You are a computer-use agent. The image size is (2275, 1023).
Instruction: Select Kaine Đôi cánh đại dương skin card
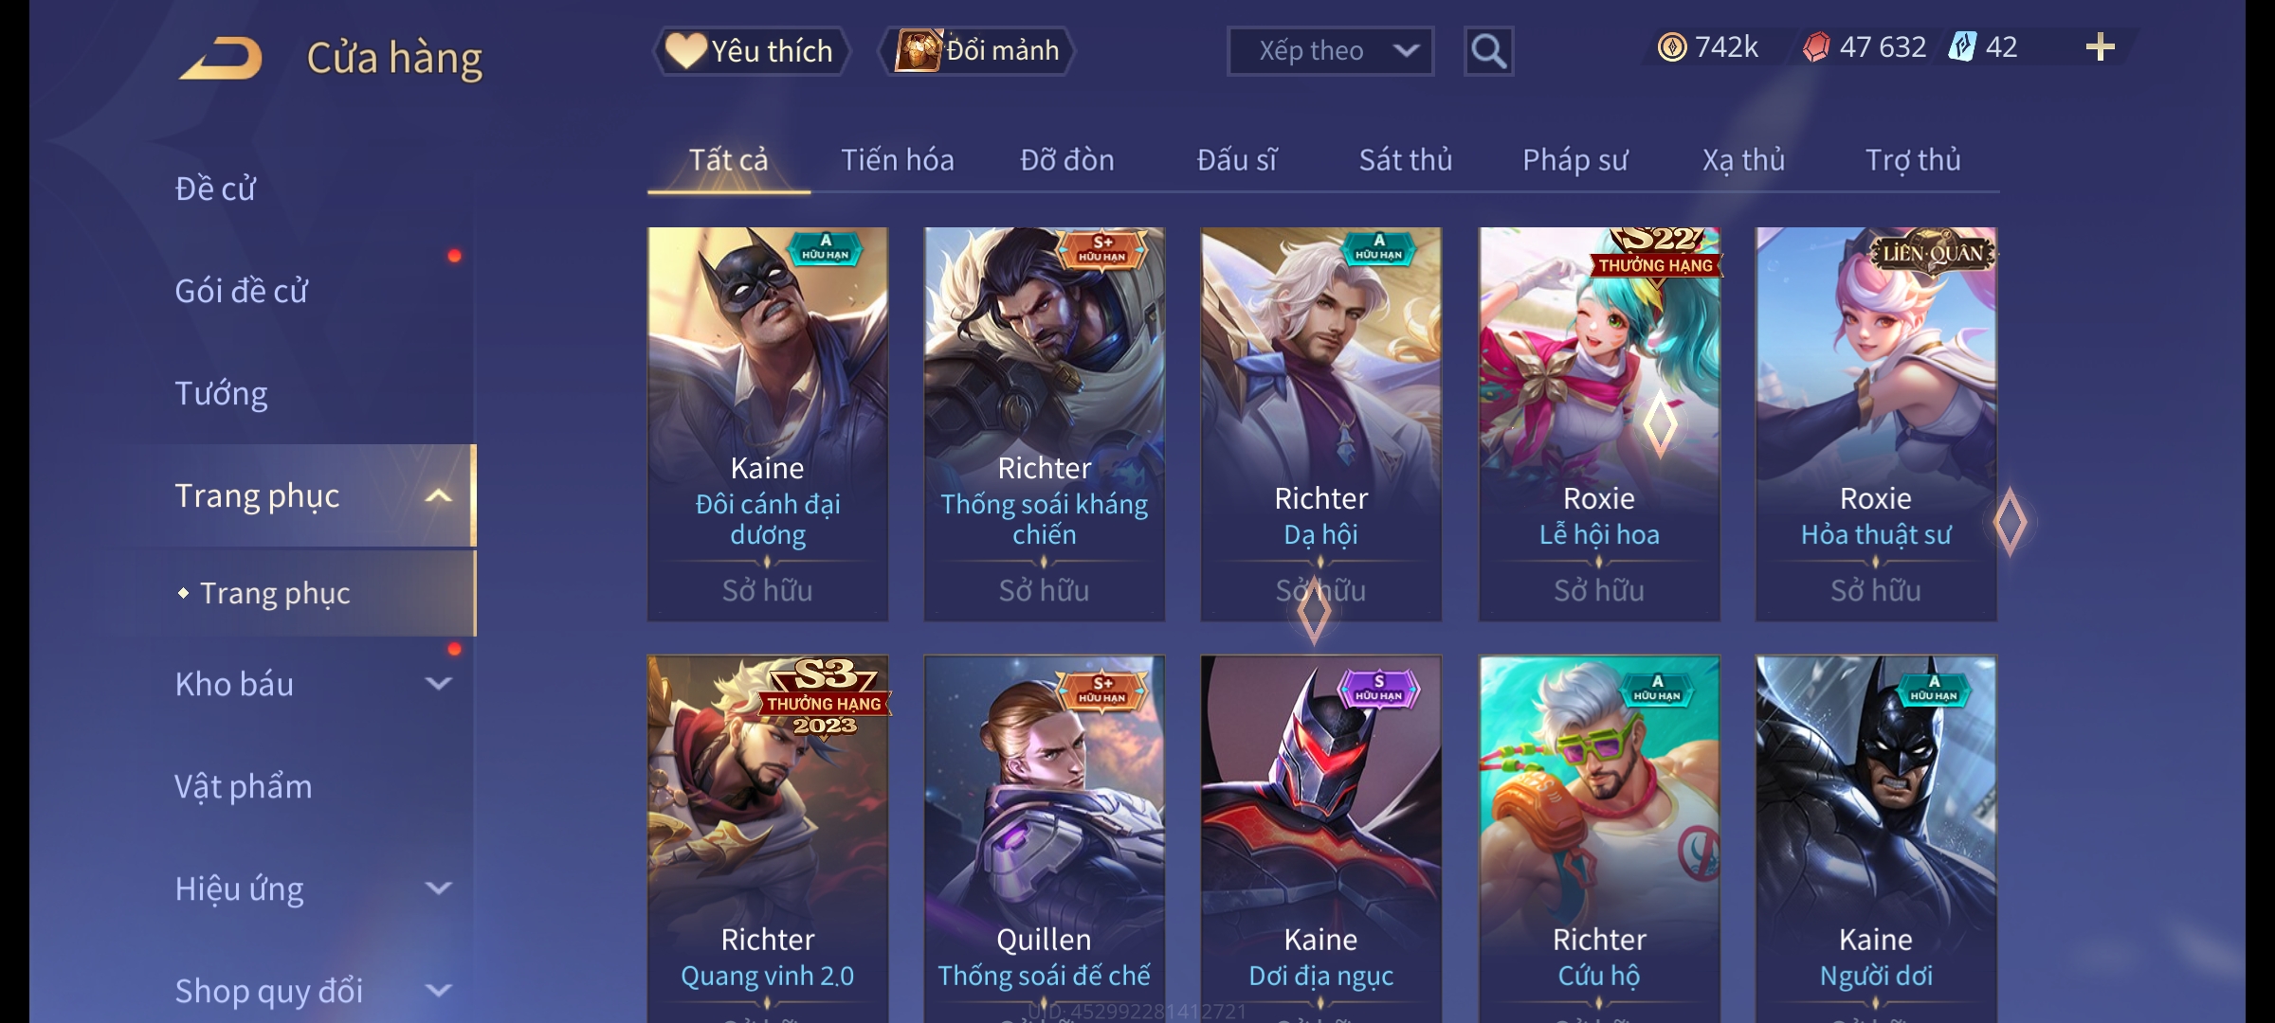768,424
